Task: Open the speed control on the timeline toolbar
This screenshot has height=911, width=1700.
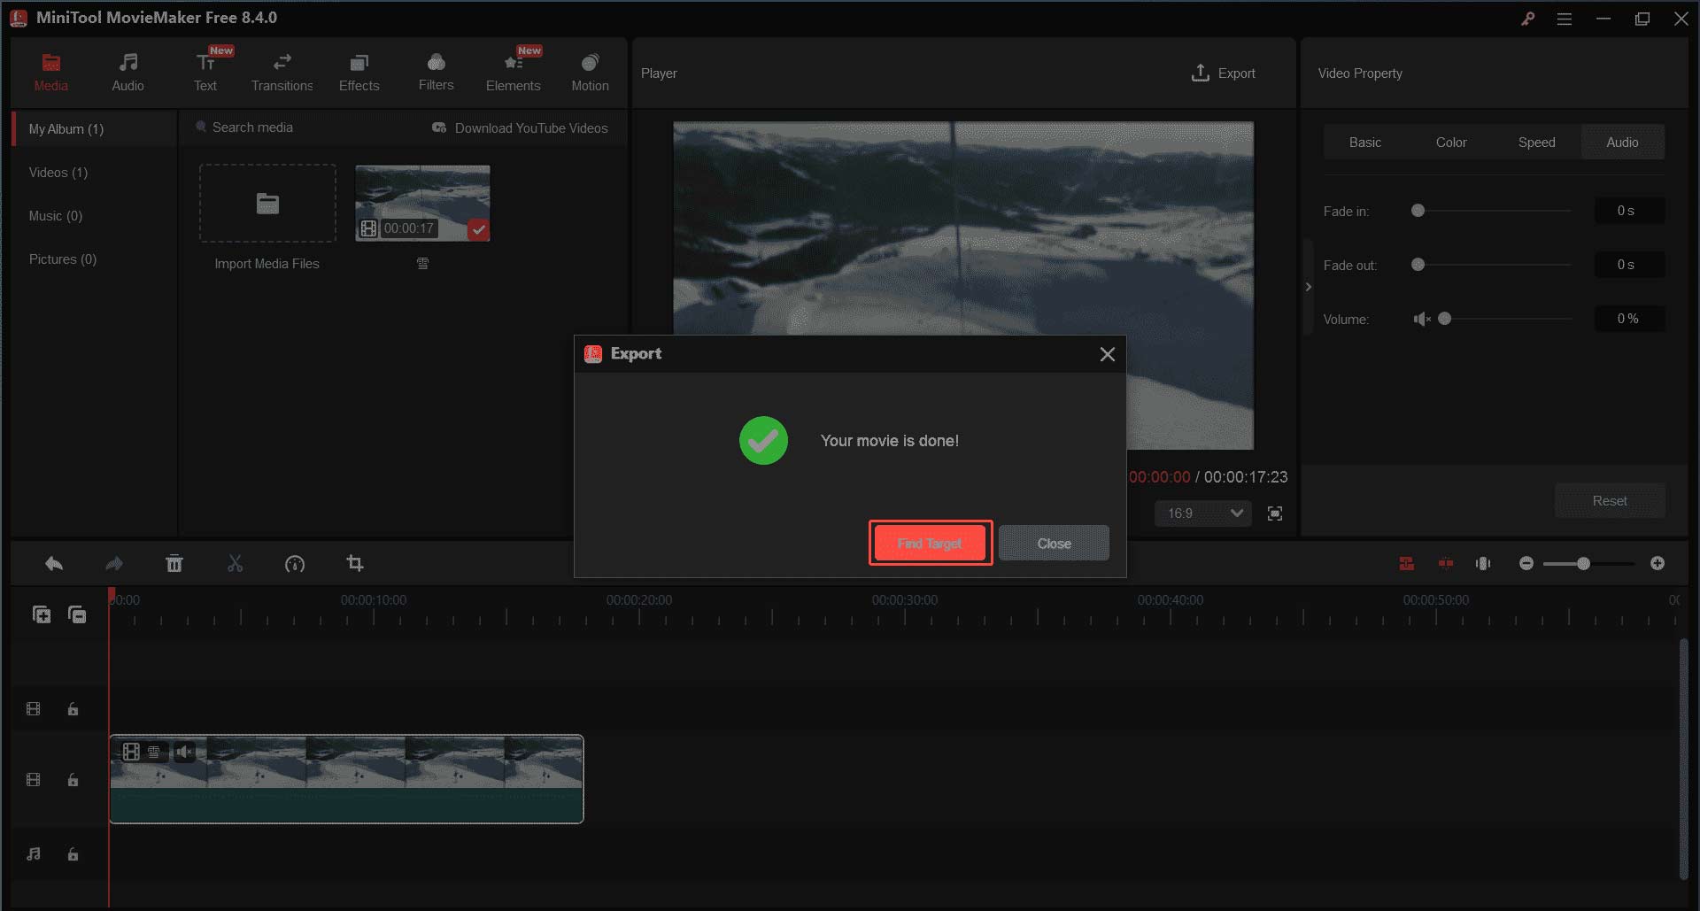Action: pyautogui.click(x=295, y=563)
